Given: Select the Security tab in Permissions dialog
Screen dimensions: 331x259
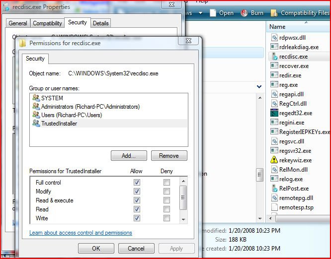Looking at the screenshot, I should tap(35, 59).
